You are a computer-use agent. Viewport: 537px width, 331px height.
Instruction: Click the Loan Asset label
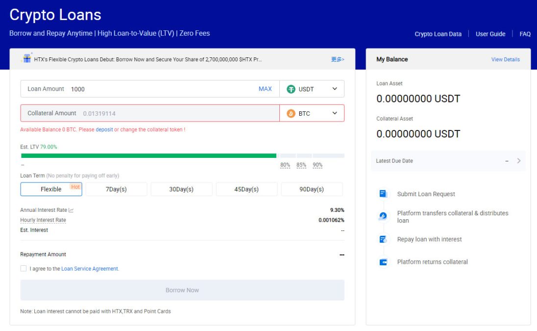390,83
